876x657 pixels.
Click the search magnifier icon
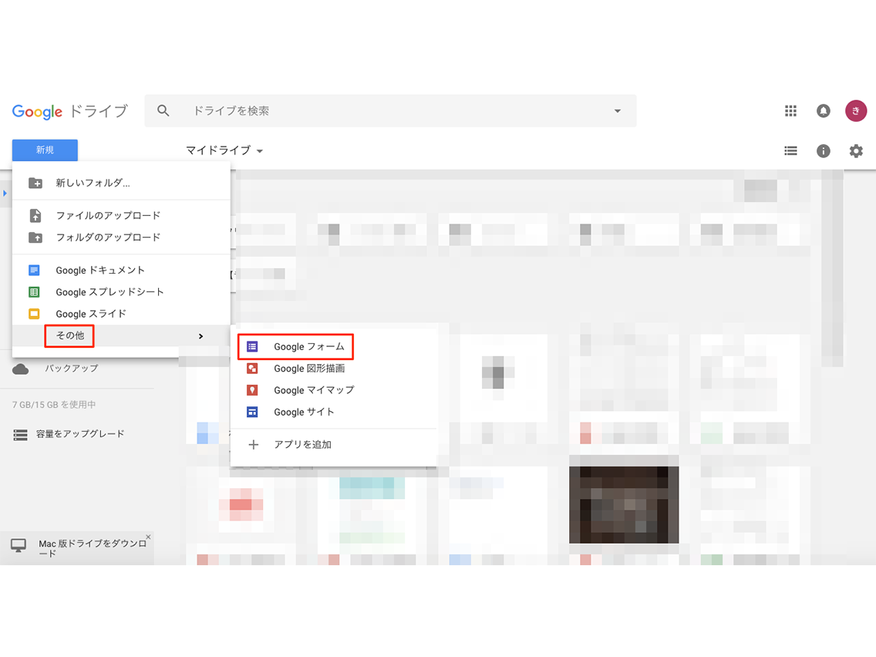pos(163,110)
